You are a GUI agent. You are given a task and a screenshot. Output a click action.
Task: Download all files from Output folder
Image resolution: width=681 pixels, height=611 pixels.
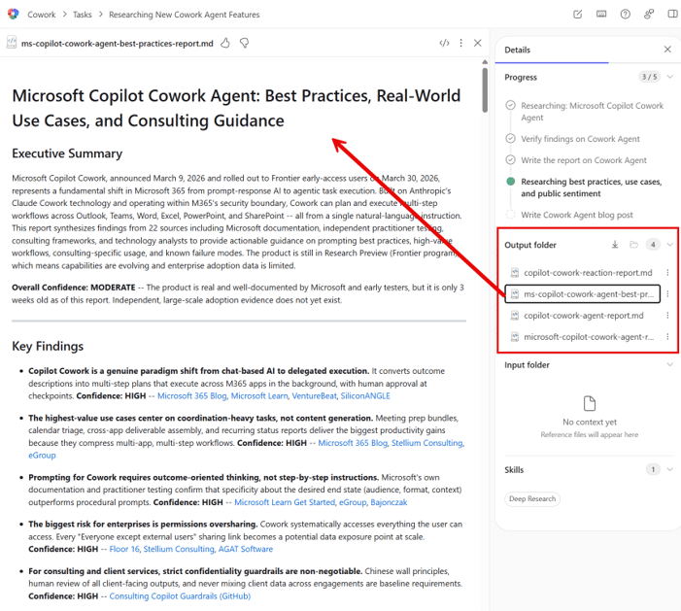(614, 245)
